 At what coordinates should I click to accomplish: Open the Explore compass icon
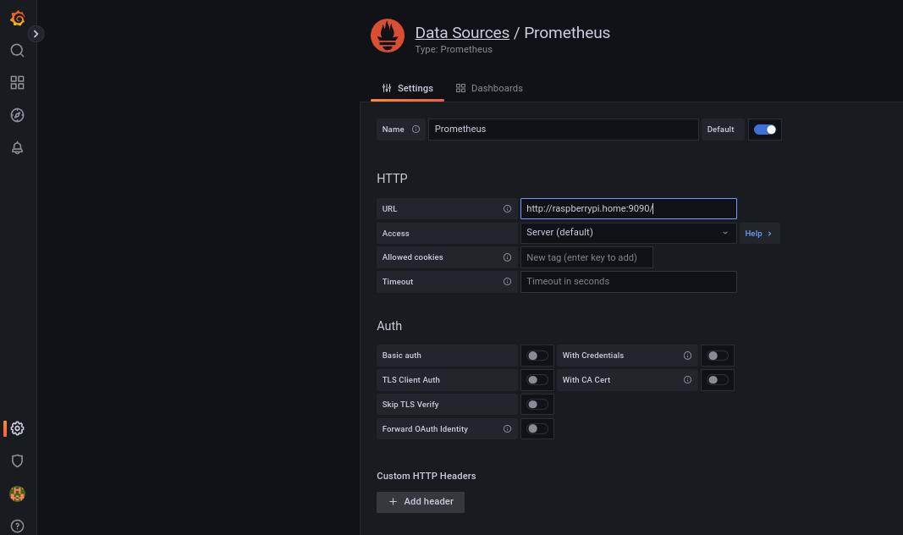pos(17,115)
